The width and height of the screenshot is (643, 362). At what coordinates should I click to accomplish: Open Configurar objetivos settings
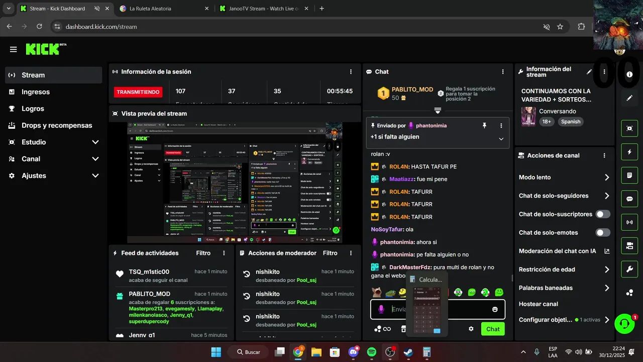[x=564, y=320]
